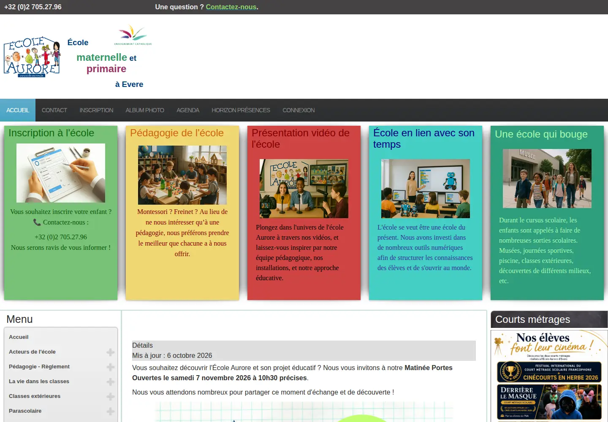Click the Connexion menu item
The height and width of the screenshot is (422, 608).
click(x=299, y=110)
